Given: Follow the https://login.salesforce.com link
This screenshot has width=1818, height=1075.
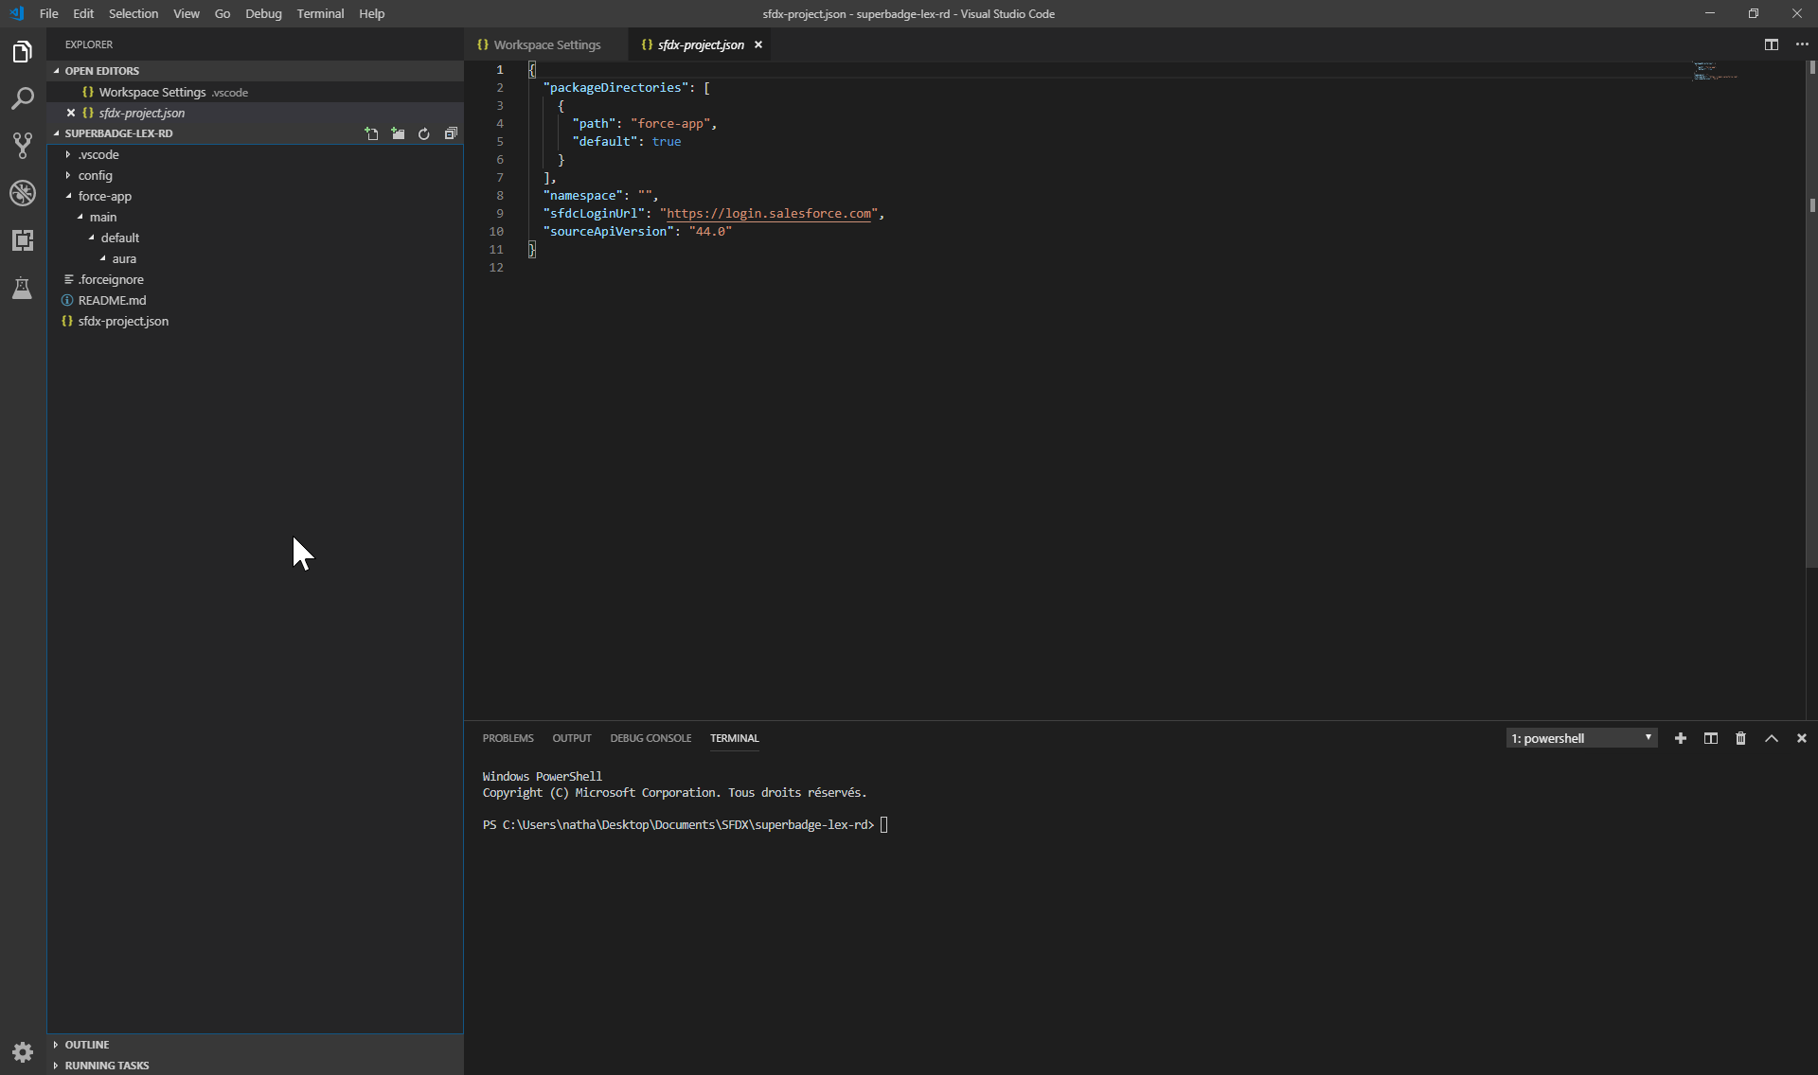Looking at the screenshot, I should pyautogui.click(x=769, y=214).
